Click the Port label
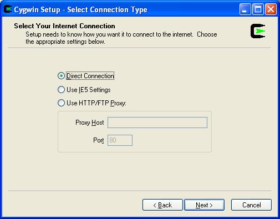Screen dimensions: 280x219 point(99,140)
